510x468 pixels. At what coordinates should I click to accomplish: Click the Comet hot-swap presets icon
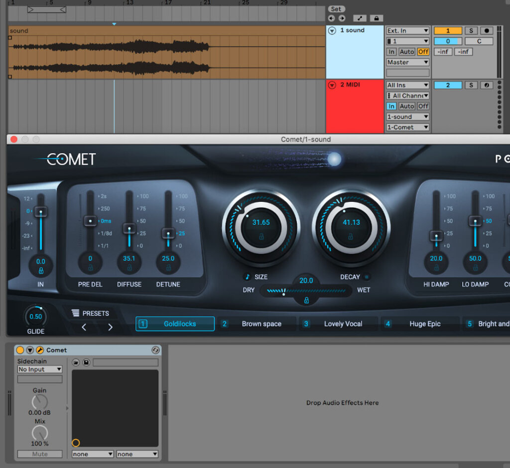click(x=155, y=350)
